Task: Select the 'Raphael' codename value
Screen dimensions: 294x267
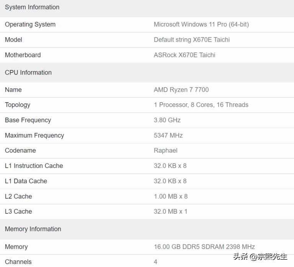Action: pos(166,150)
